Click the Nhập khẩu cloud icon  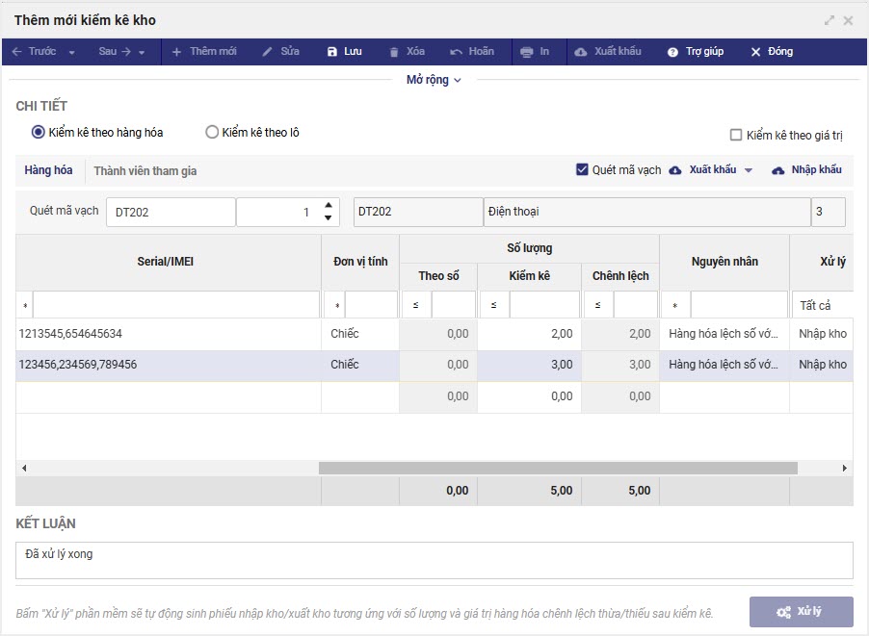[778, 170]
